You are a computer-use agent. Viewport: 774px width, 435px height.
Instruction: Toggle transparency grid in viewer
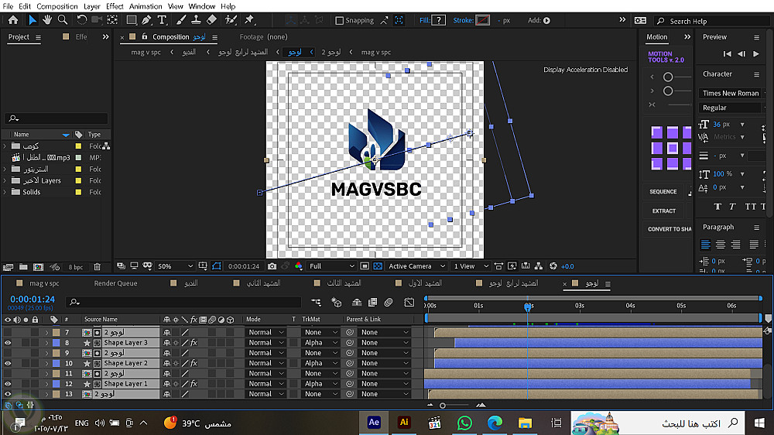[378, 266]
